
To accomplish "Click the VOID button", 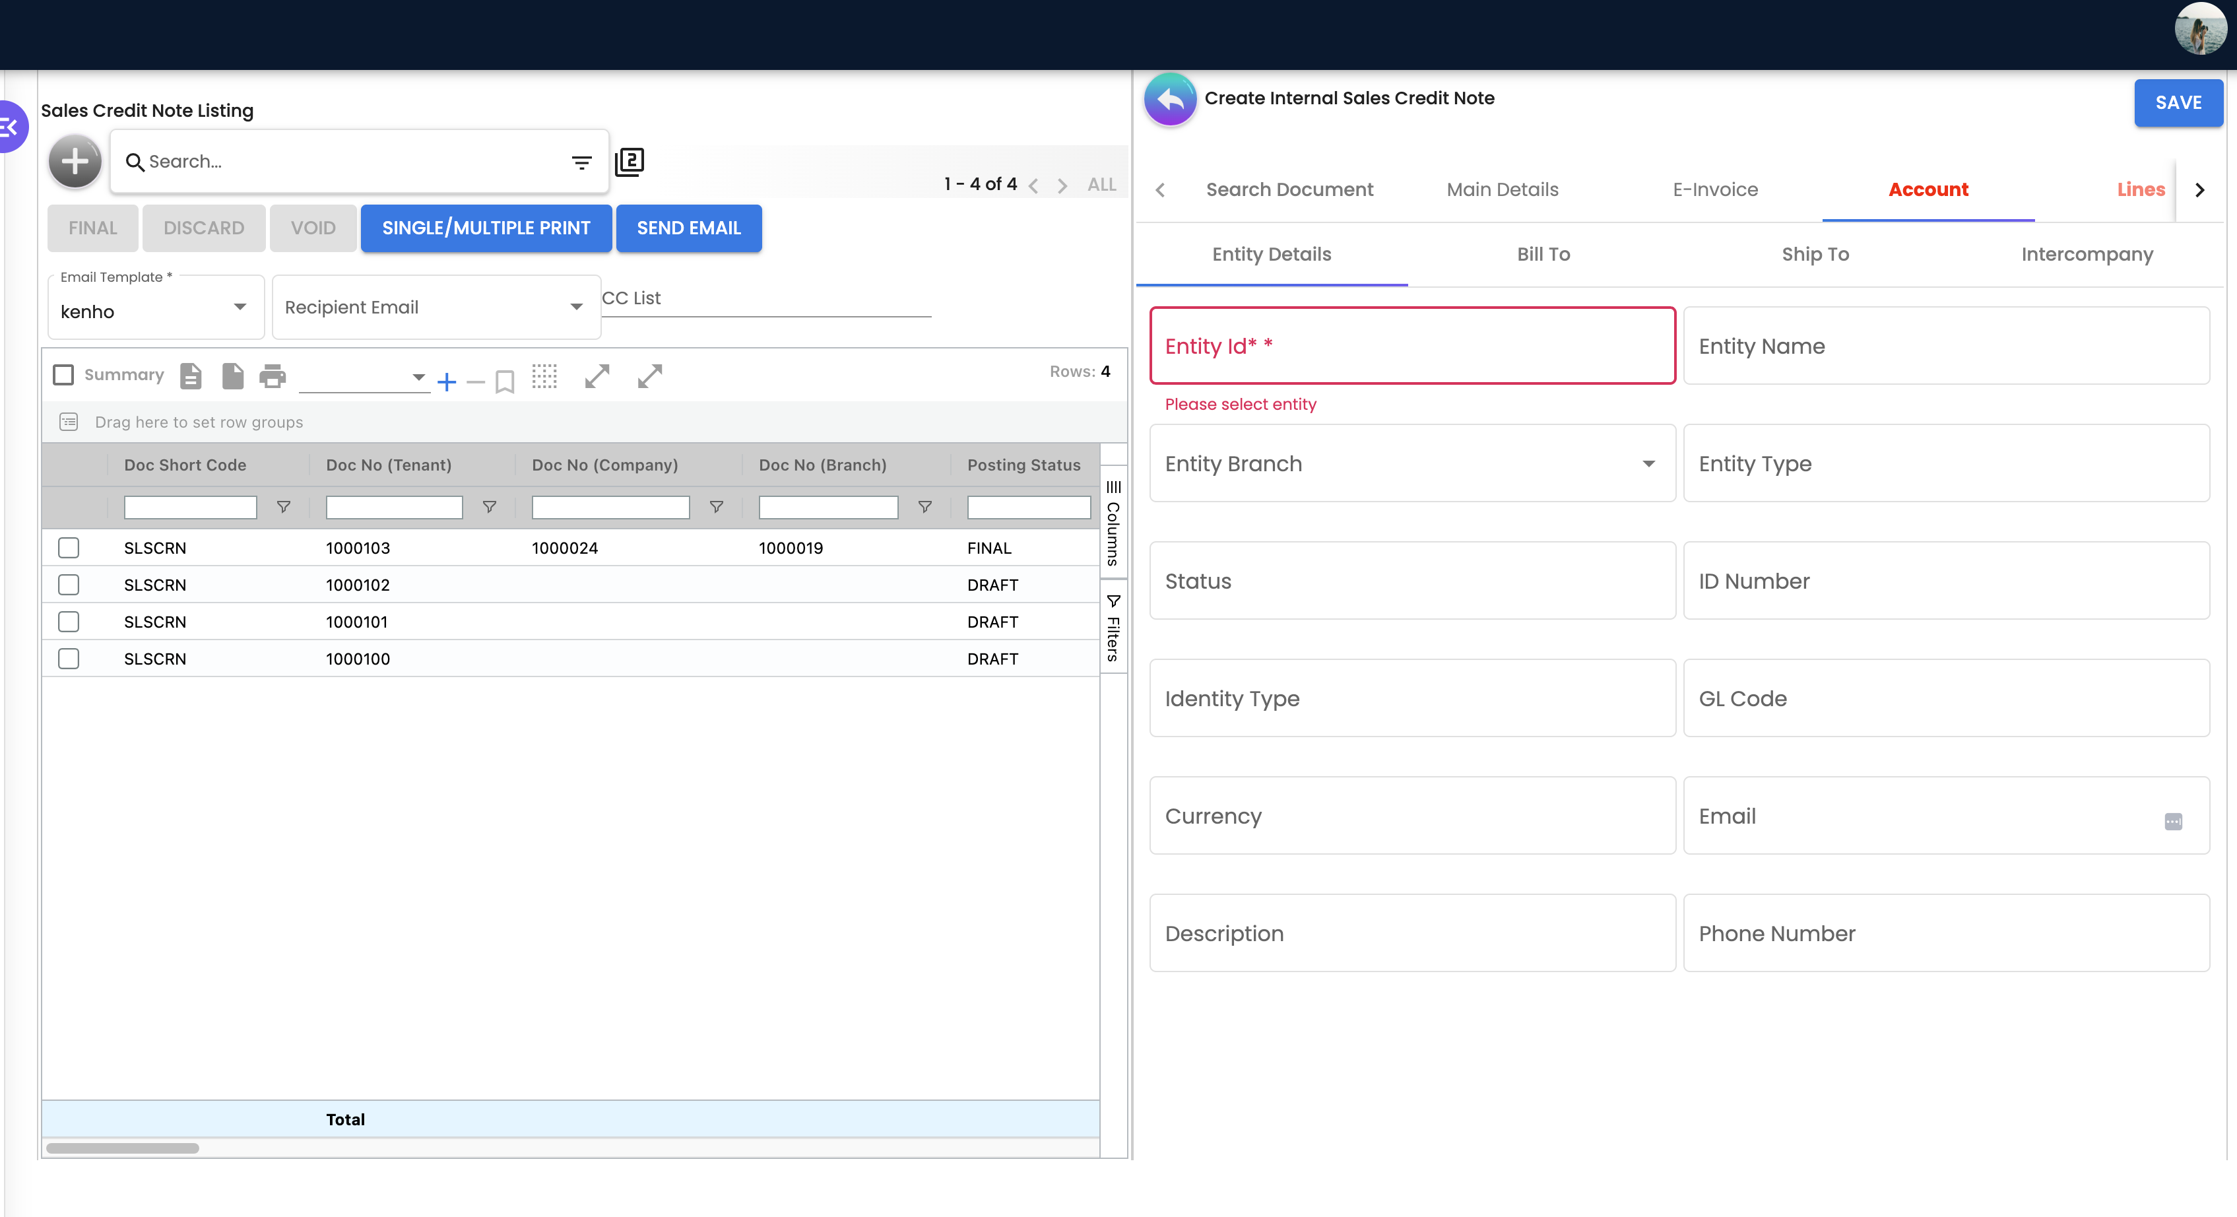I will [x=313, y=228].
